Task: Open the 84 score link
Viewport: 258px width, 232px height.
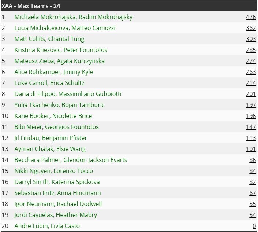Action: (253, 171)
